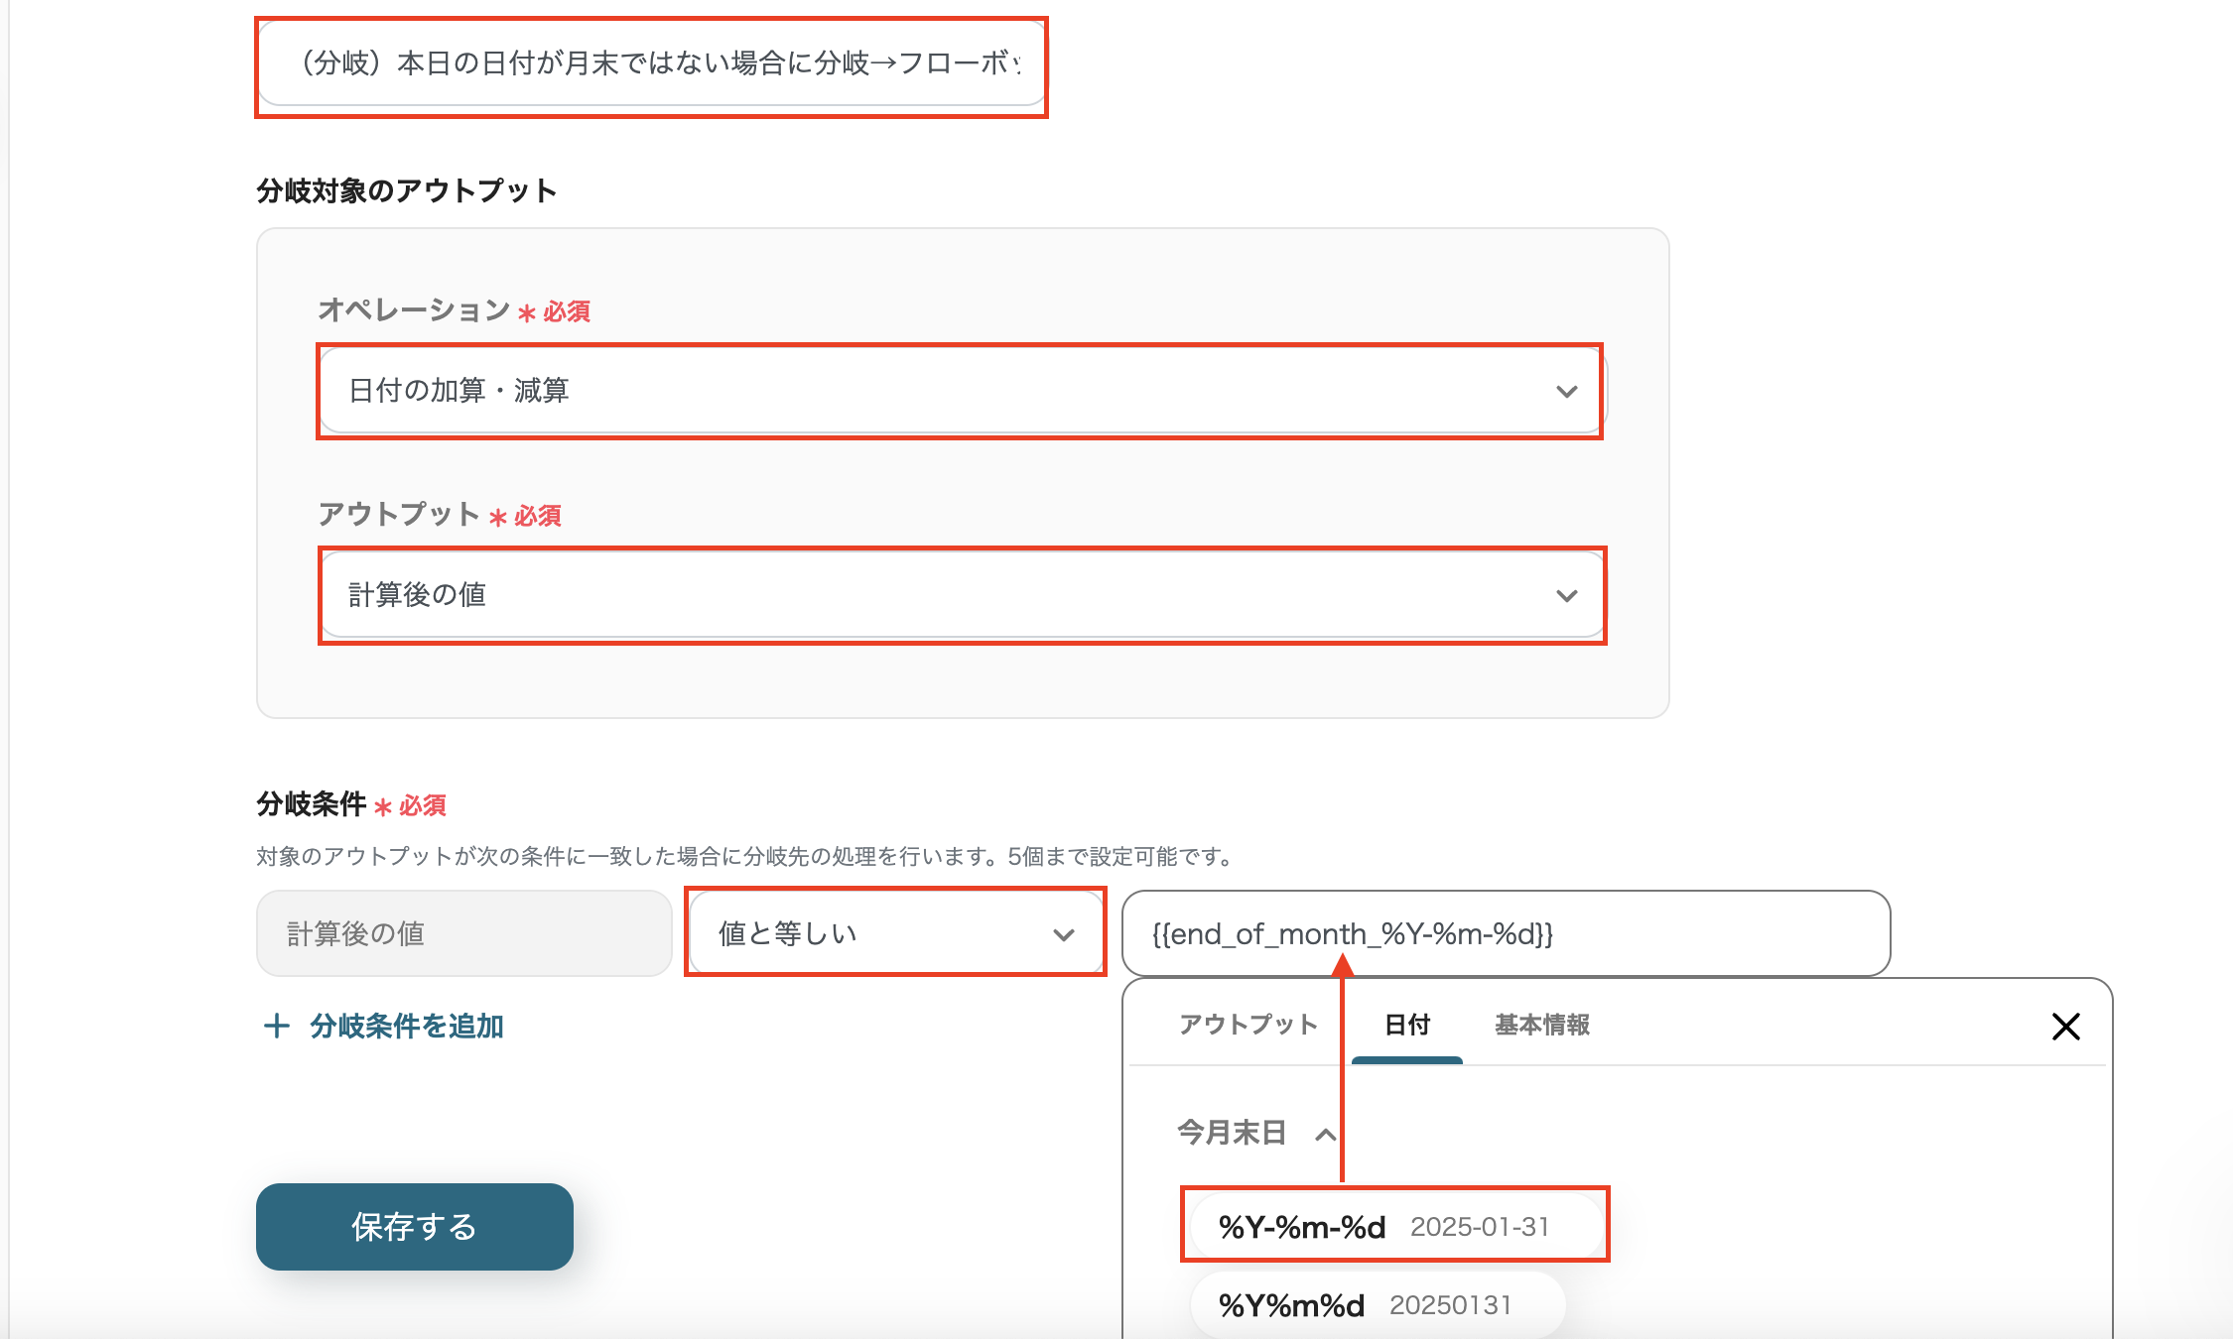Switch to the アウトプット tab
Viewport: 2233px width, 1339px height.
point(1248,1025)
